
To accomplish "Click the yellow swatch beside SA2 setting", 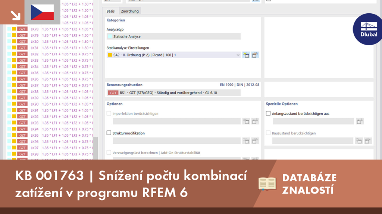I will point(110,55).
